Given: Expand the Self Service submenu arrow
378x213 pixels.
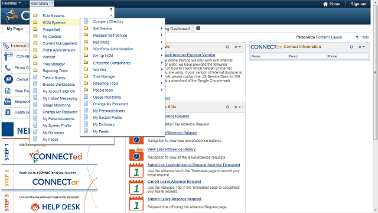Looking at the screenshot, I should coord(162,28).
